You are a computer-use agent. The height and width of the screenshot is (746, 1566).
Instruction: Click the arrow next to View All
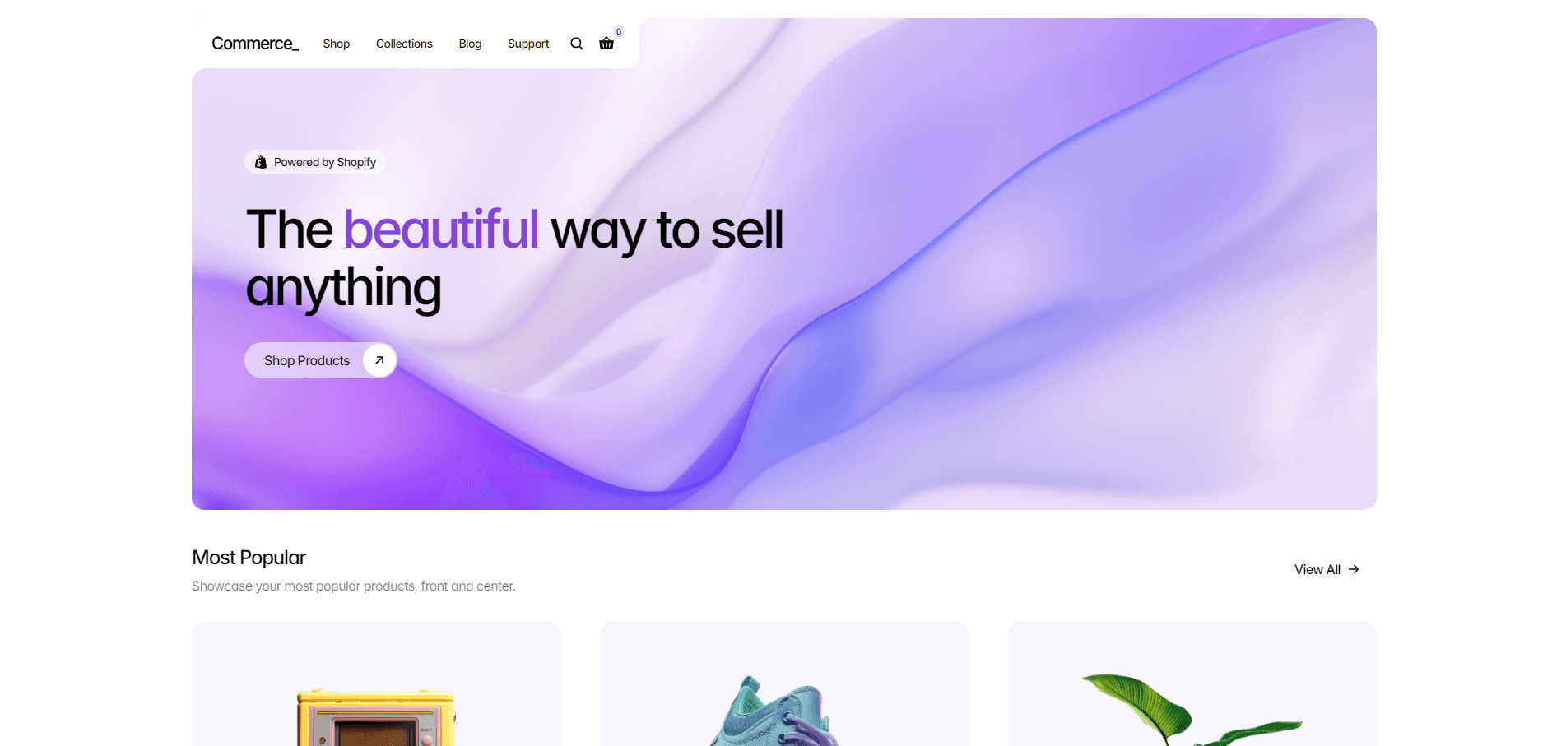pyautogui.click(x=1354, y=569)
